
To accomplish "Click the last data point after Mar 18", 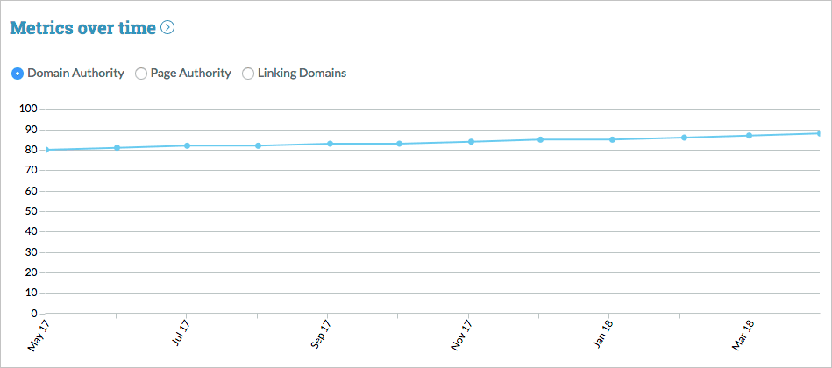I will pyautogui.click(x=820, y=133).
